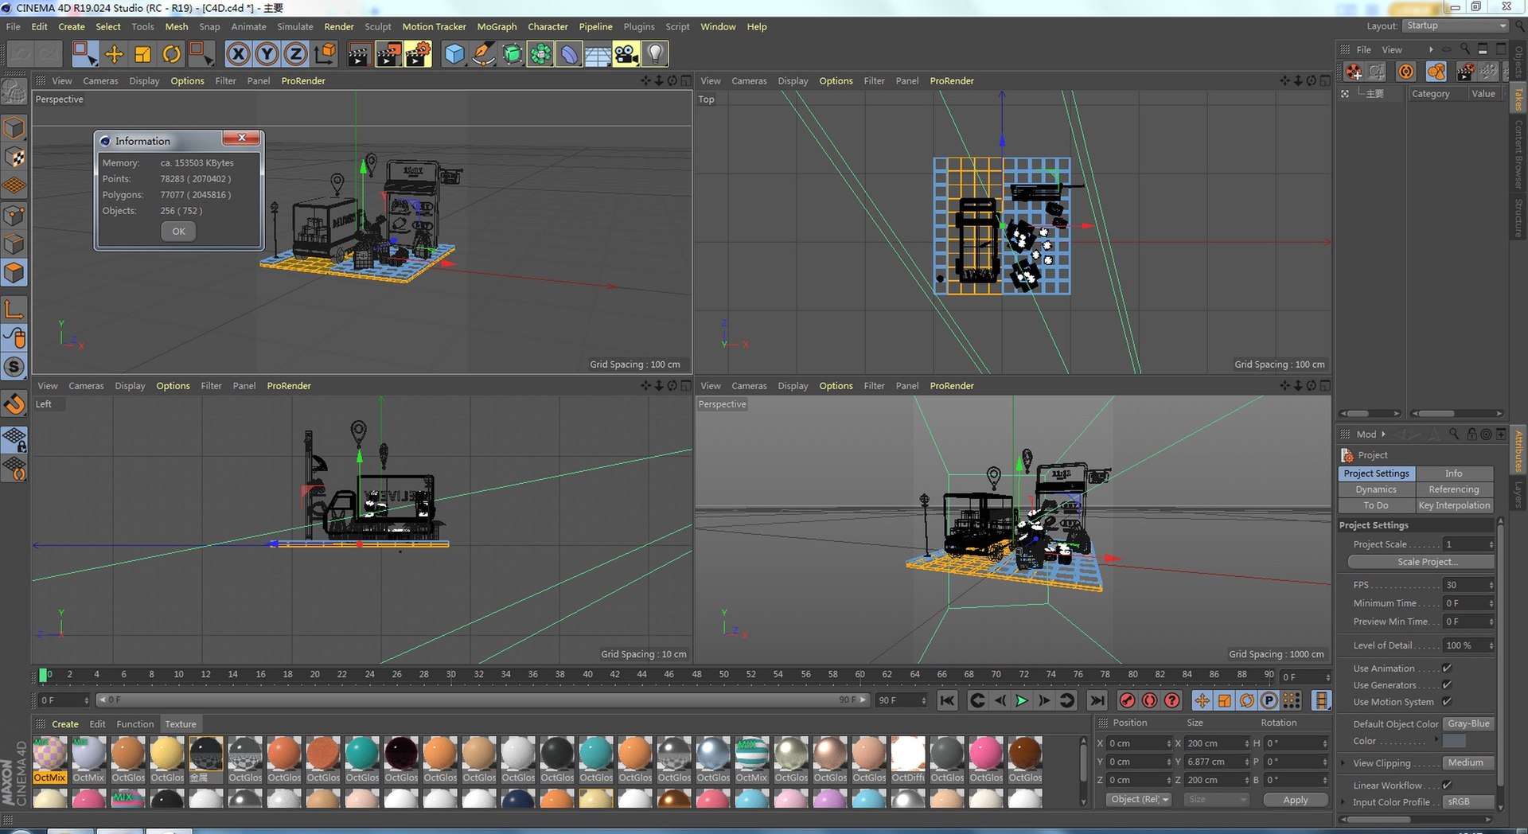Image resolution: width=1528 pixels, height=834 pixels.
Task: Click the Record Active Objects button
Action: pos(1127,700)
